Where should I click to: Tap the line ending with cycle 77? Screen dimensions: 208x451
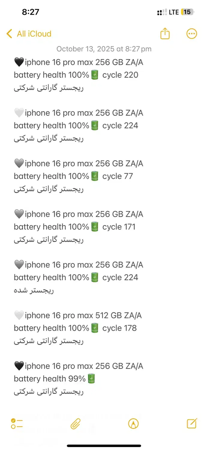[x=73, y=176]
